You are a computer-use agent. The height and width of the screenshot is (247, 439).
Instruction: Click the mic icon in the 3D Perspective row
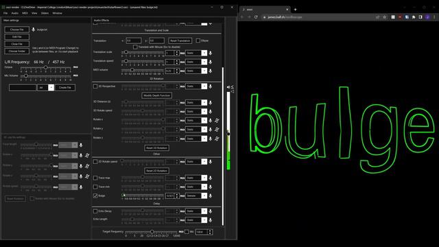[211, 86]
